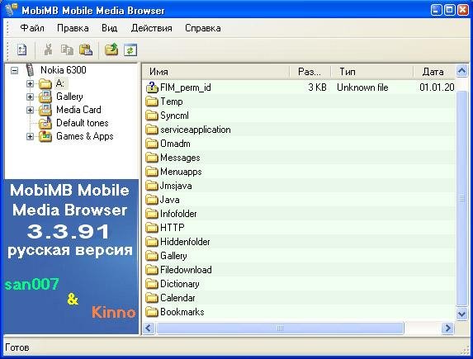Expand the A: drive node

[x=30, y=83]
